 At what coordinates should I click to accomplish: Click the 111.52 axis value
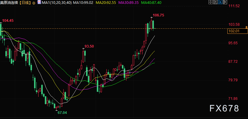click(234, 6)
